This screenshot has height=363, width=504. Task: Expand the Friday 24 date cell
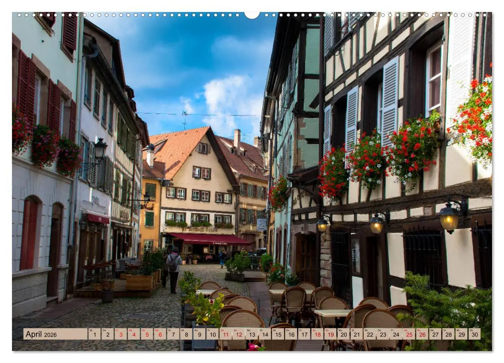click(x=396, y=336)
